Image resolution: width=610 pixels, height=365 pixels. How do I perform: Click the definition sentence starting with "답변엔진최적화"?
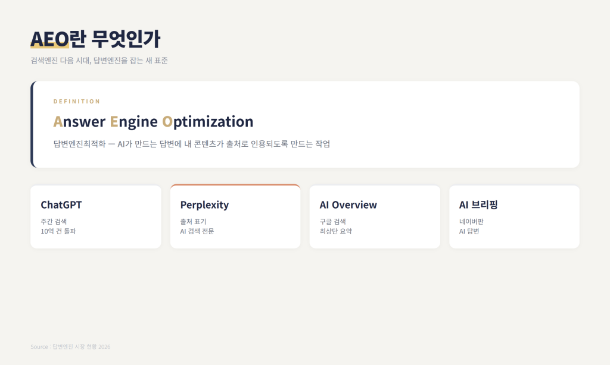tap(191, 144)
